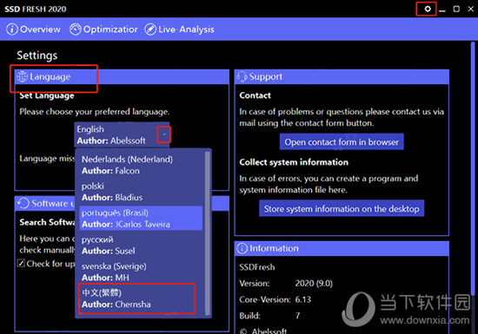Click 'Collect system information' heading
Viewport: 478px width, 334px height.
tap(294, 162)
